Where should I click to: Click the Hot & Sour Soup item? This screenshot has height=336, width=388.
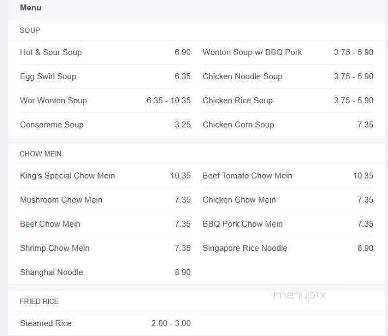(x=51, y=52)
